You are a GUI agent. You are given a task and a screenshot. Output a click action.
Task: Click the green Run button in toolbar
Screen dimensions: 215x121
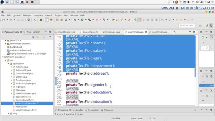pyautogui.click(x=82, y=20)
